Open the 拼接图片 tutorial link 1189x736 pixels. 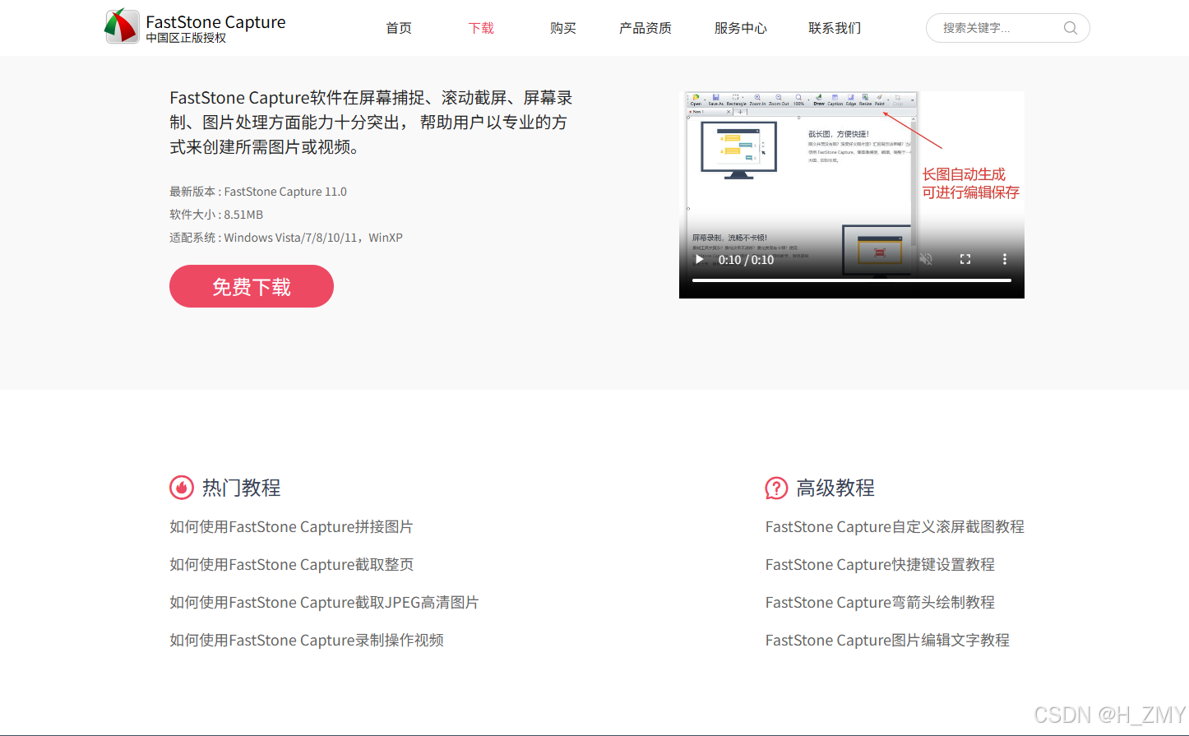(x=291, y=527)
